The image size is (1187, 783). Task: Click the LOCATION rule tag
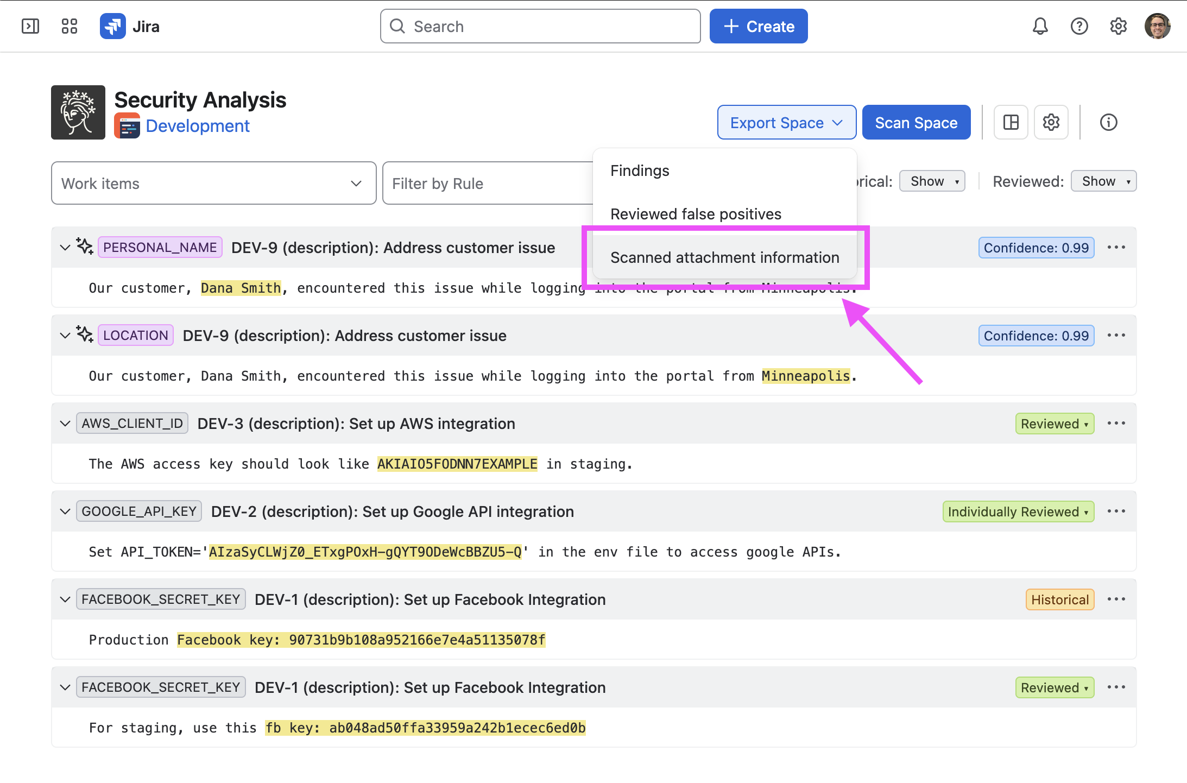[136, 336]
